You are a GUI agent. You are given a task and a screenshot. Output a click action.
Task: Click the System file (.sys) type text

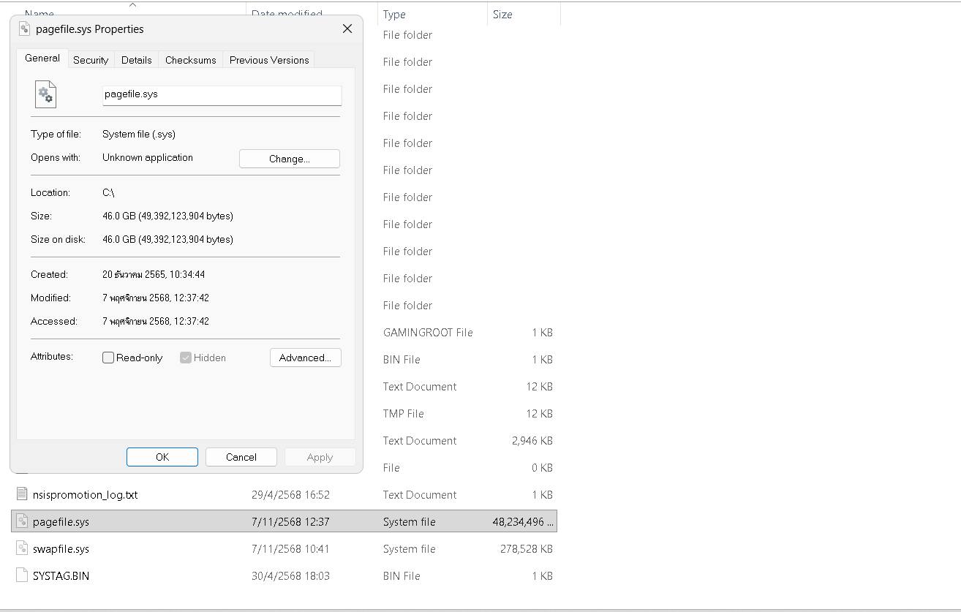click(x=139, y=134)
